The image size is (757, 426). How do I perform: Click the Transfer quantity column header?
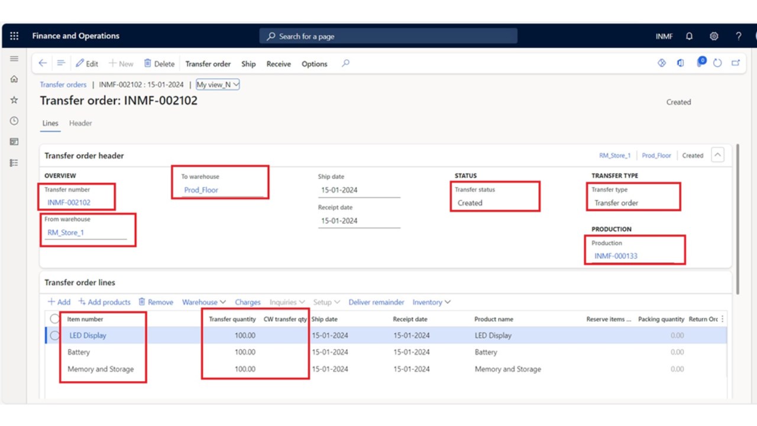point(232,319)
